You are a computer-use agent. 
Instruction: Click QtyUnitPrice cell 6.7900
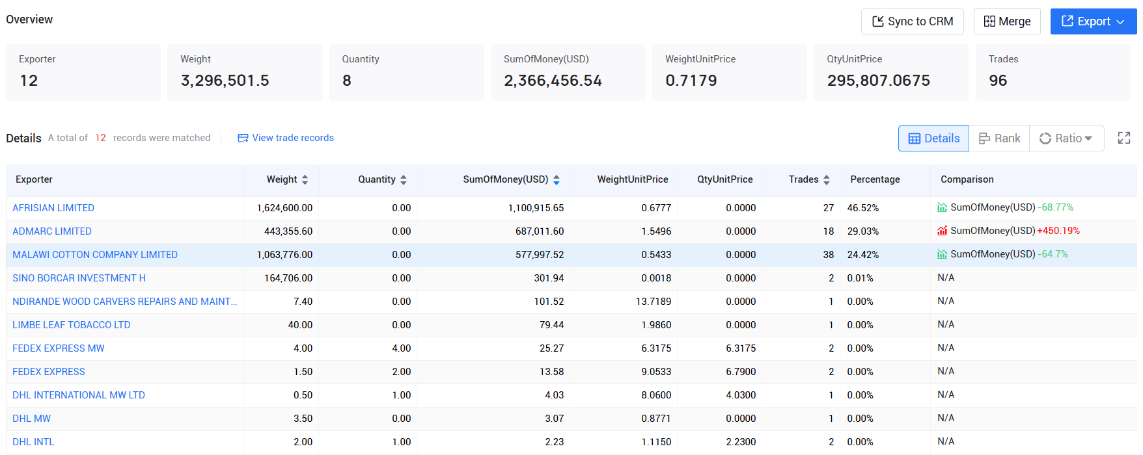pyautogui.click(x=741, y=372)
